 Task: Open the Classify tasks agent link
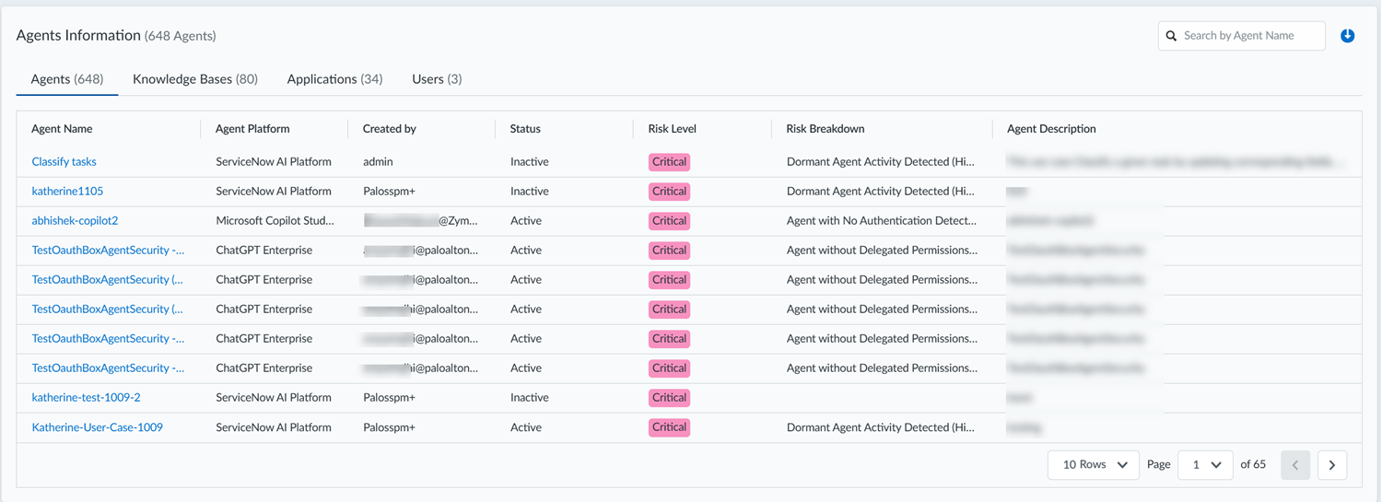tap(64, 162)
